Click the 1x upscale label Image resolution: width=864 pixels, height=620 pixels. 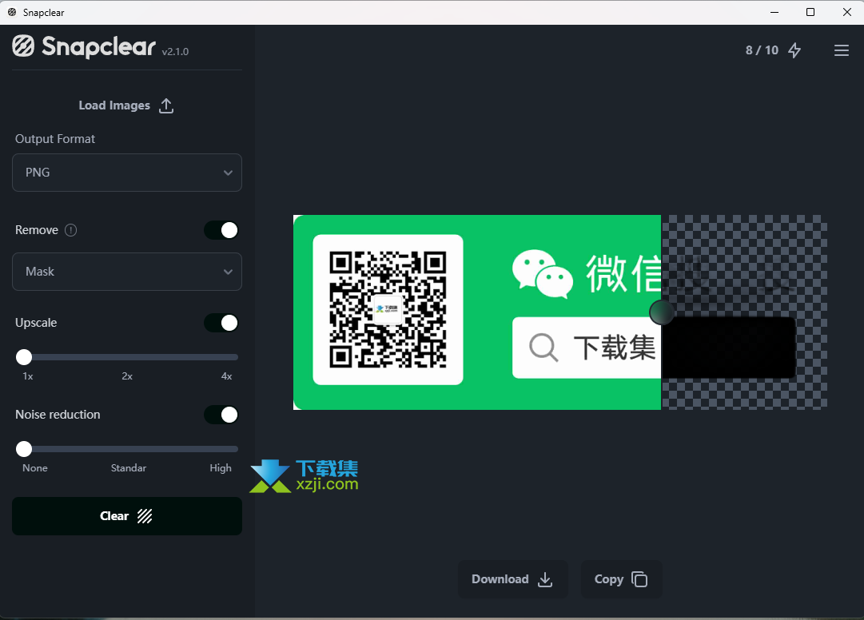(27, 376)
